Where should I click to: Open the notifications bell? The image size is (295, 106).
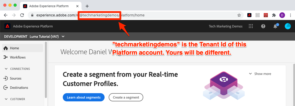(276, 26)
